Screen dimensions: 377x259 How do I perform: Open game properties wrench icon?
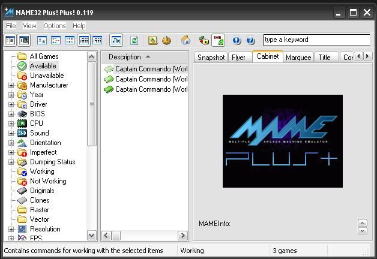(152, 40)
